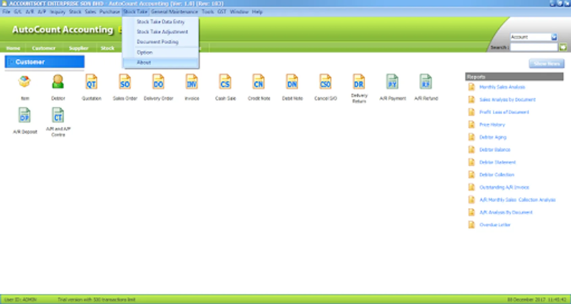Launch the Delivery Return (DR) icon
Image resolution: width=571 pixels, height=304 pixels.
click(359, 82)
